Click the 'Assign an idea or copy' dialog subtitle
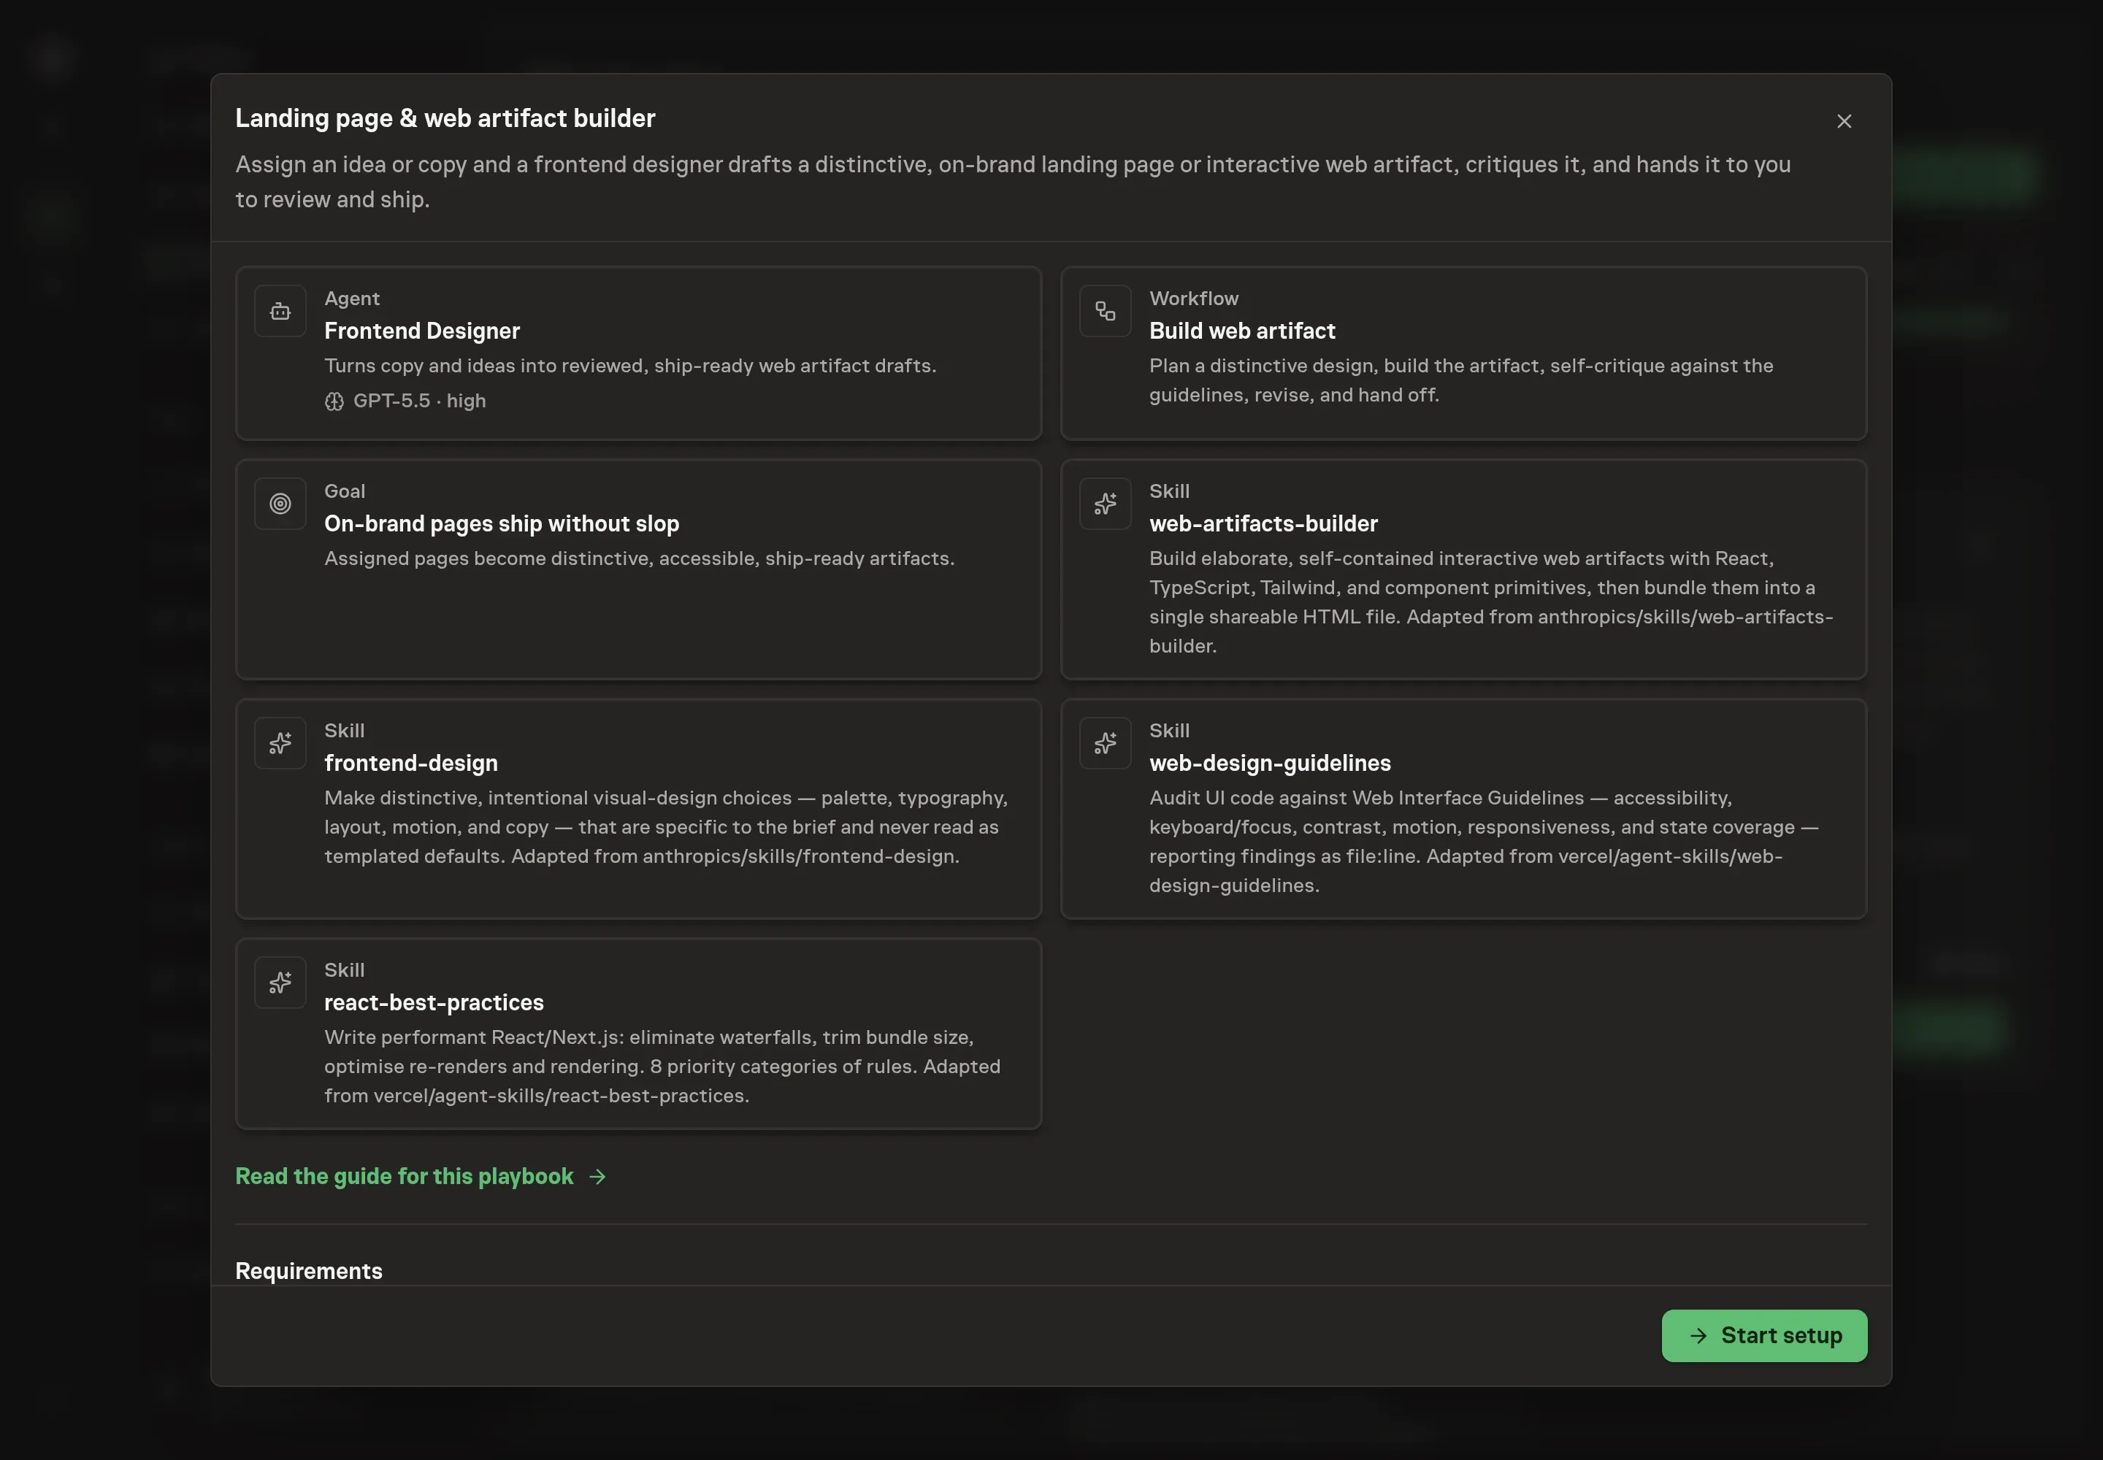 1012,182
